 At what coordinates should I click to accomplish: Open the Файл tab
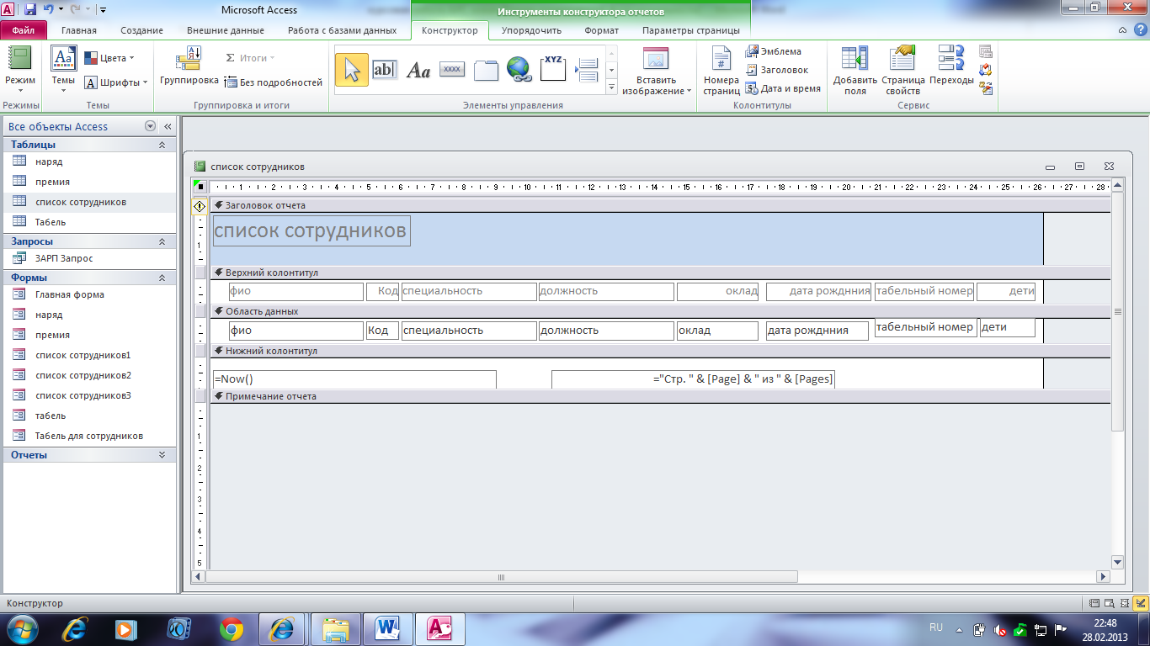[x=24, y=30]
